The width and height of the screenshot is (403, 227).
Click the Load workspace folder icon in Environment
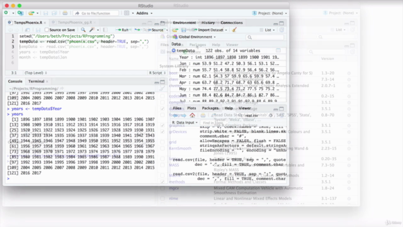(x=175, y=30)
